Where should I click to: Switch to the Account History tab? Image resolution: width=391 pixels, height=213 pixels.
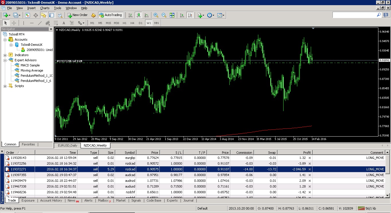coord(51,200)
